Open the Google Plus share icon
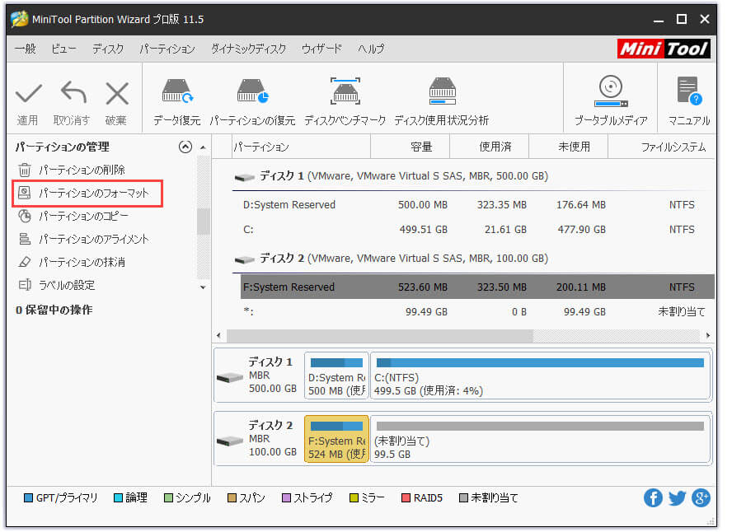Image resolution: width=732 pixels, height=532 pixels. tap(701, 498)
